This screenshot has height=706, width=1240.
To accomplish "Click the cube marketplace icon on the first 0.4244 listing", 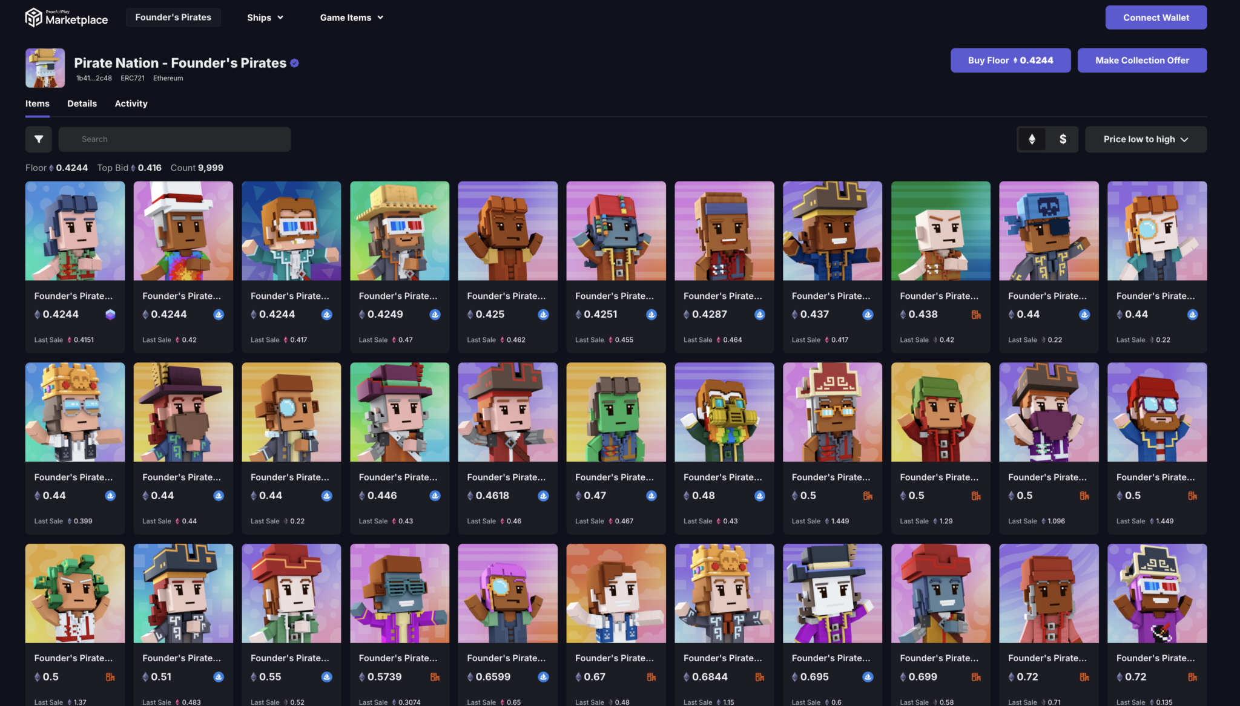I will click(x=110, y=315).
